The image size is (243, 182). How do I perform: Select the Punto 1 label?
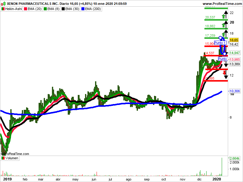point(220,43)
